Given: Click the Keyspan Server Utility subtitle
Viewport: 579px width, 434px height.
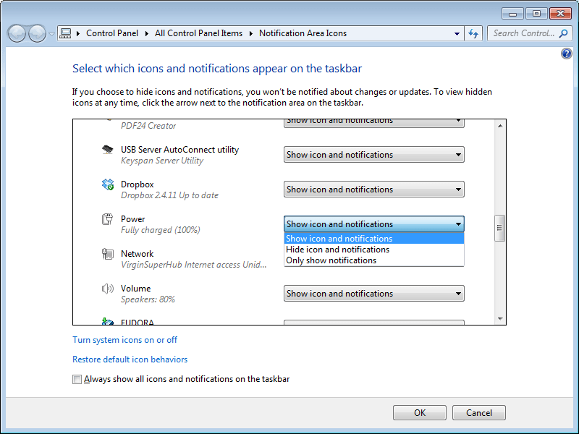Looking at the screenshot, I should (x=162, y=161).
